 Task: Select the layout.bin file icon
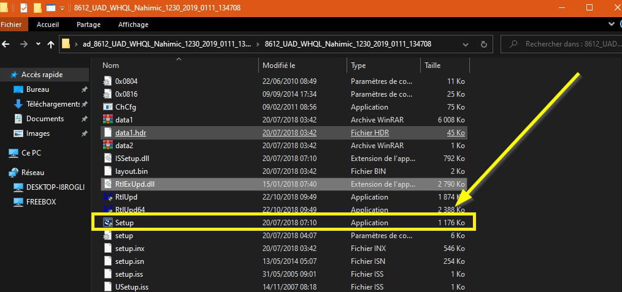(x=107, y=171)
